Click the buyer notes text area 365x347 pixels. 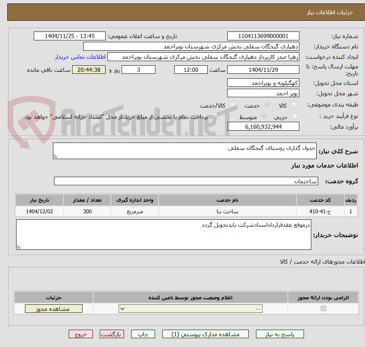(164, 234)
